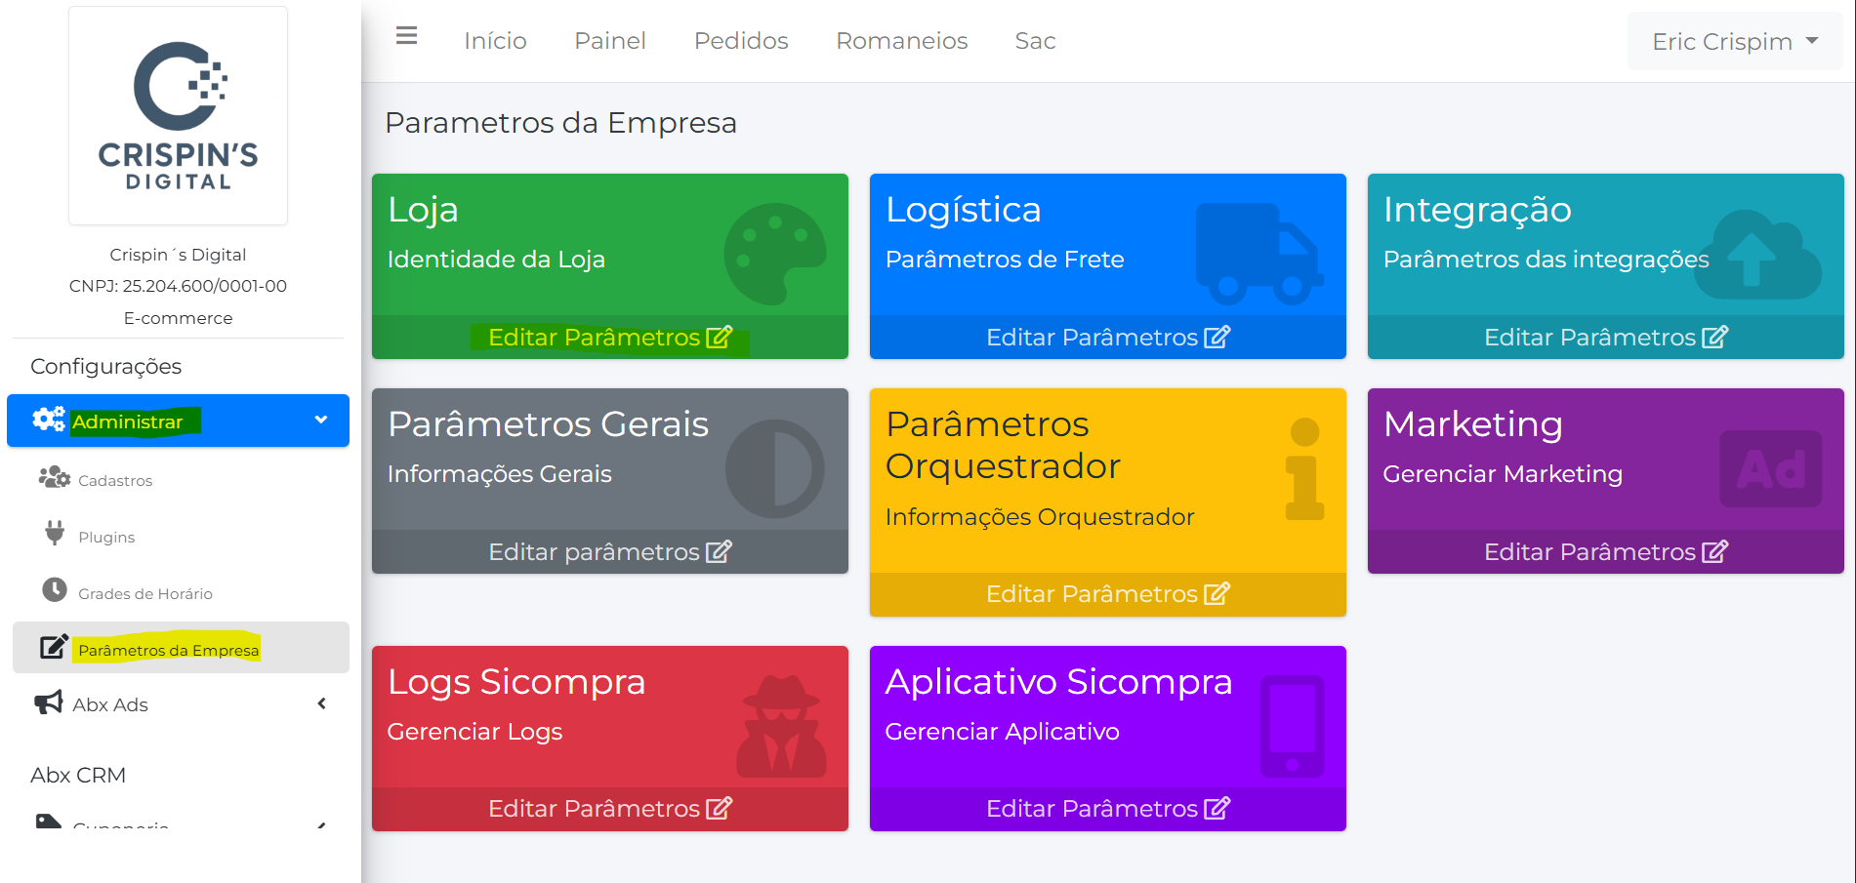Image resolution: width=1856 pixels, height=883 pixels.
Task: Click the info icon on Parâmetros Orquestrador
Action: (1303, 469)
